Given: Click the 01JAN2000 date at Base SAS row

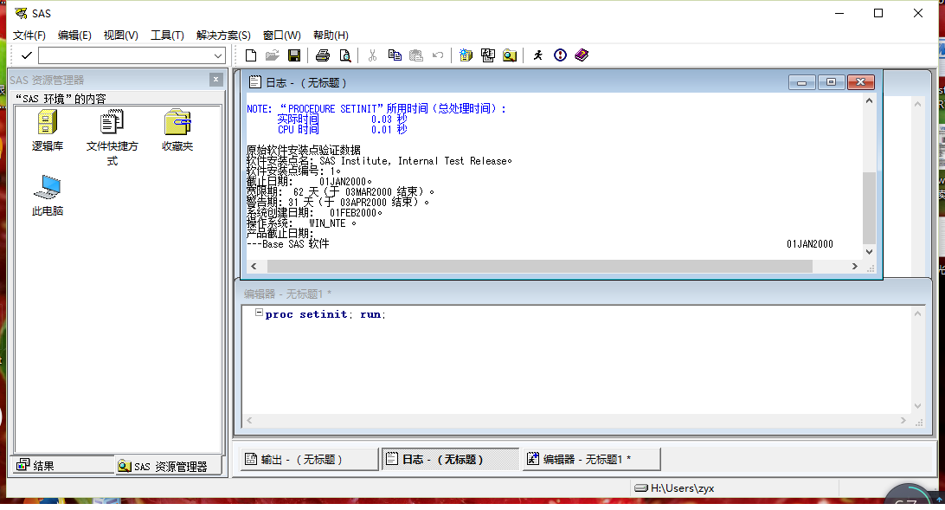Looking at the screenshot, I should [x=809, y=243].
